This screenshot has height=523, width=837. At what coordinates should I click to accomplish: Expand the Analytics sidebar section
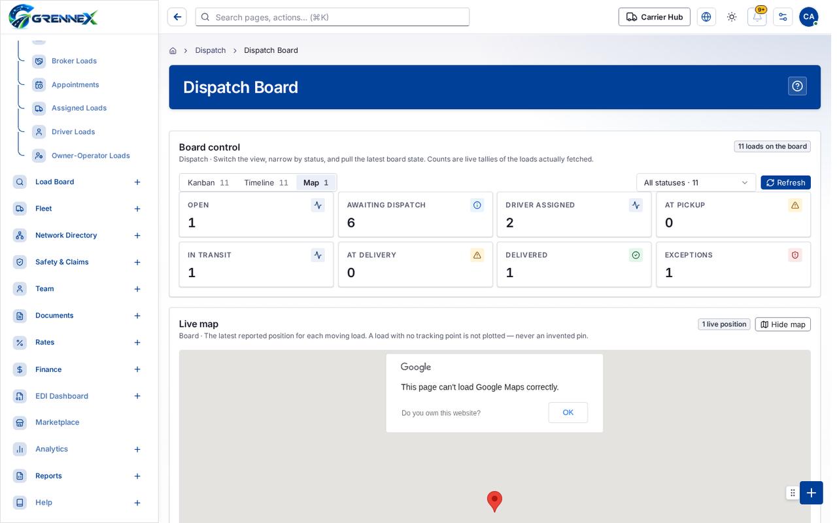(137, 449)
